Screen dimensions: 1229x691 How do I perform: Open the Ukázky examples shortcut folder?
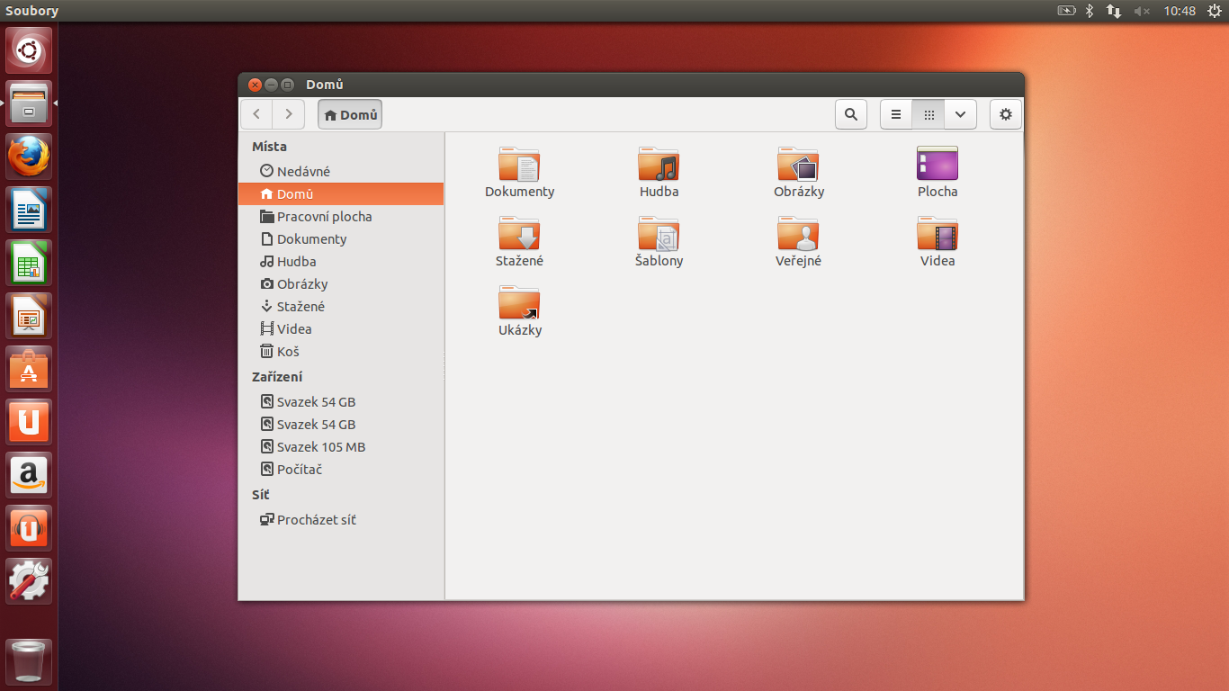coord(519,304)
